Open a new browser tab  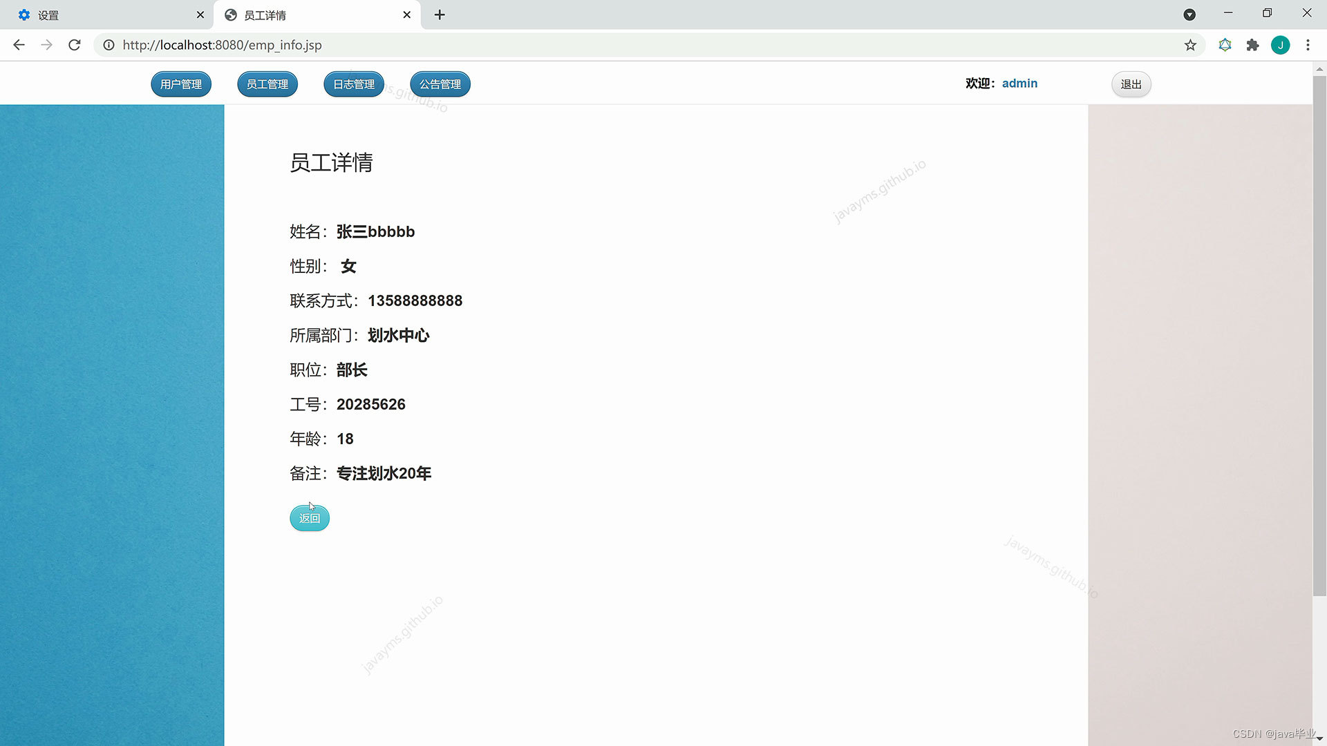click(440, 15)
